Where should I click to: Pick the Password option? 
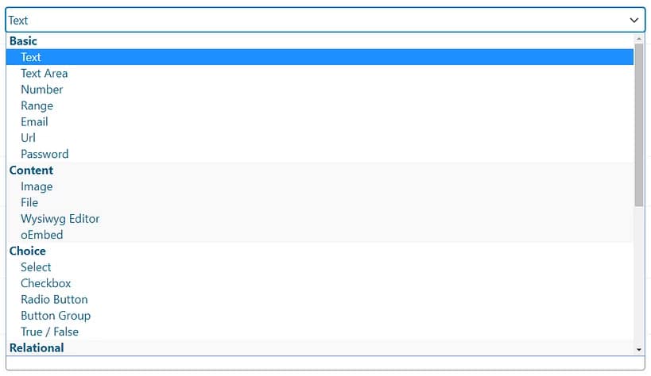(x=45, y=154)
